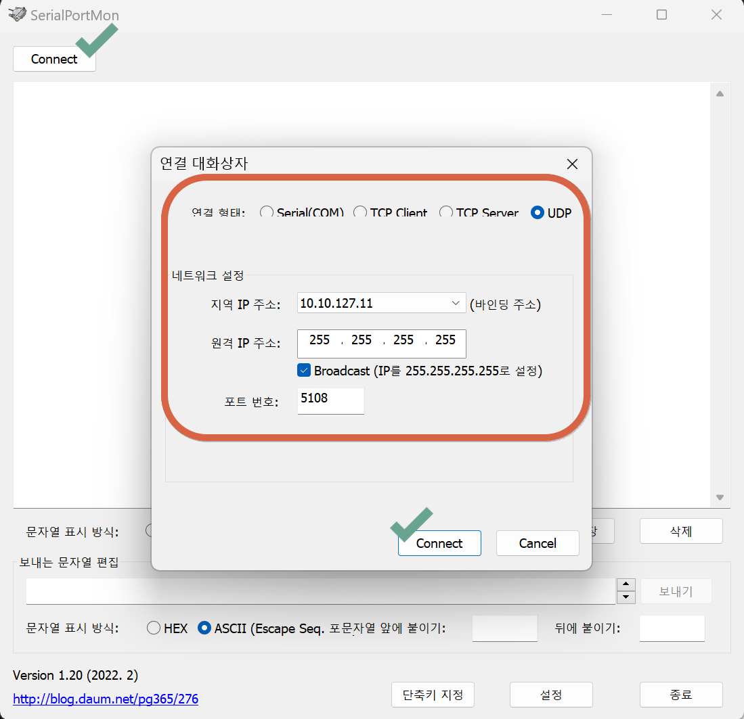Disable the Broadcast checkbox
Screen dimensions: 744x719
304,371
